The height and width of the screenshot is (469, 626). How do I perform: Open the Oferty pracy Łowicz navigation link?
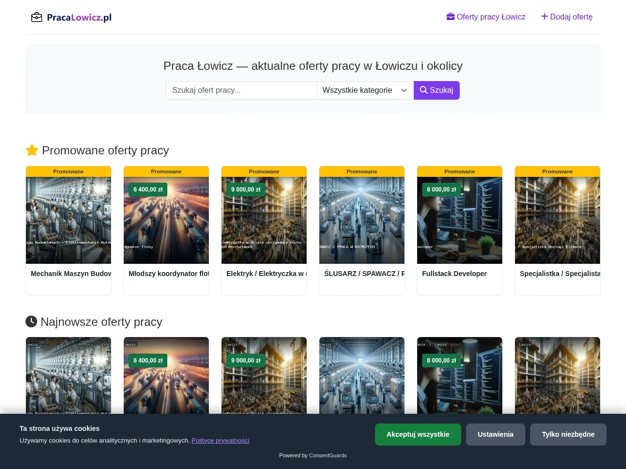486,17
